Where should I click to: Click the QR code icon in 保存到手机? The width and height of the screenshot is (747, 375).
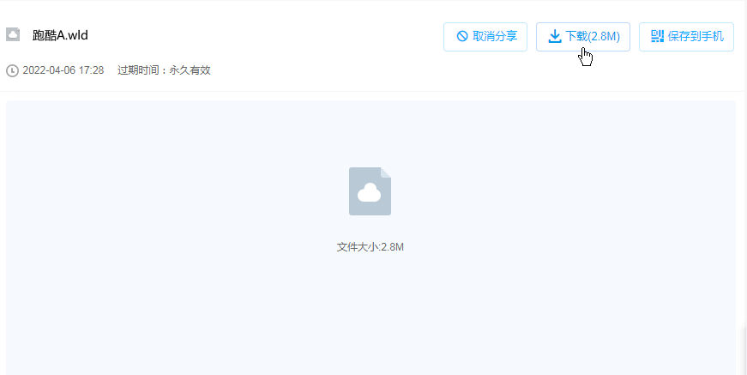pos(658,36)
